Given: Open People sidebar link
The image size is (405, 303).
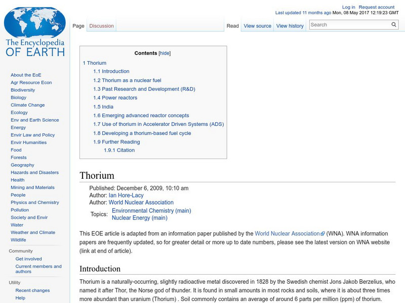Looking at the screenshot, I should 18,195.
